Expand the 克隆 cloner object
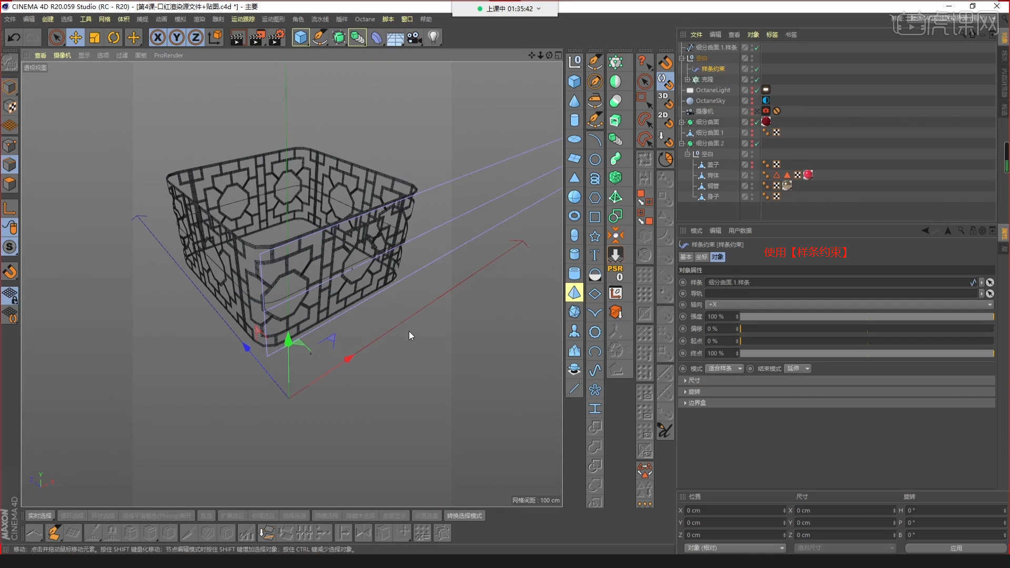The image size is (1010, 568). [x=687, y=79]
